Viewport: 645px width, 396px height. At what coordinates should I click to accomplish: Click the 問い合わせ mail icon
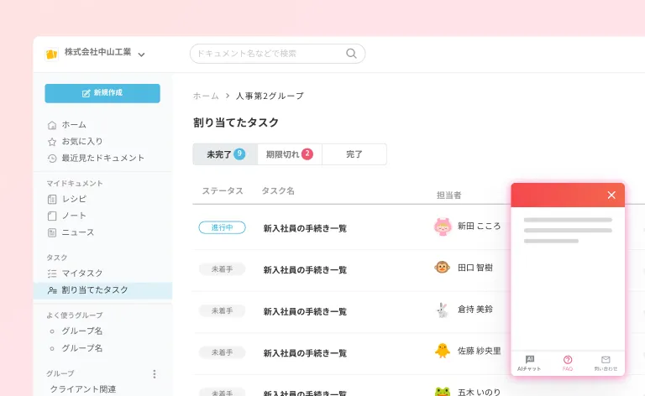coord(606,360)
